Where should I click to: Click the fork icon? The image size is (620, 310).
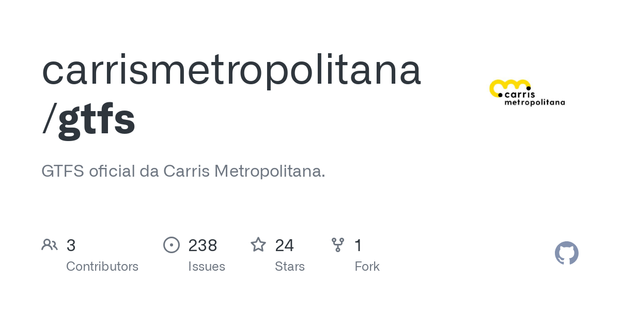tap(338, 245)
